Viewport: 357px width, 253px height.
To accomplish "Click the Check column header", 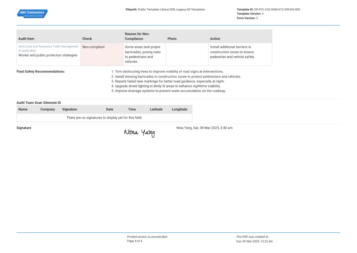I will click(x=87, y=38).
